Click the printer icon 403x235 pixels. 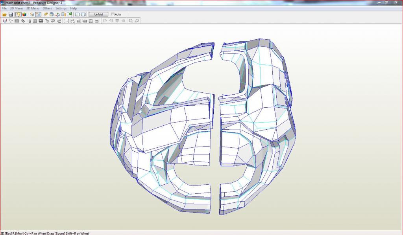tap(97, 21)
